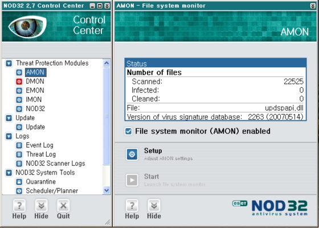Click Control Center Hide chevrons icon
Screen dimensions: 319x228
41,206
